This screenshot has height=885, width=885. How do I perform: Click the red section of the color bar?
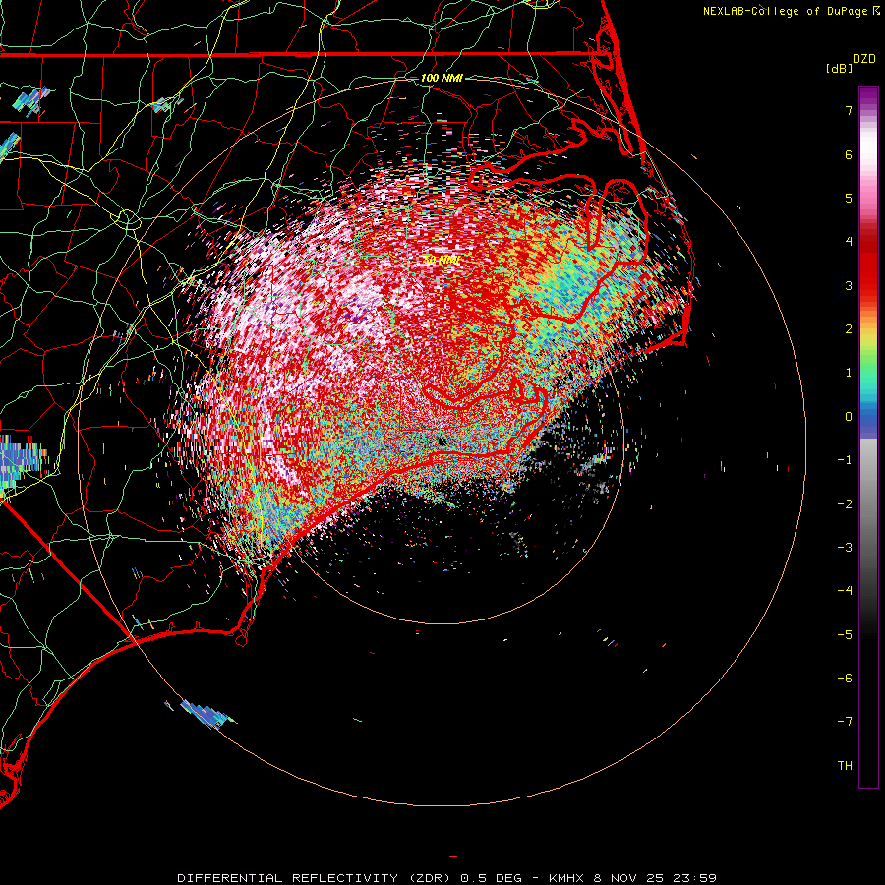tap(868, 265)
